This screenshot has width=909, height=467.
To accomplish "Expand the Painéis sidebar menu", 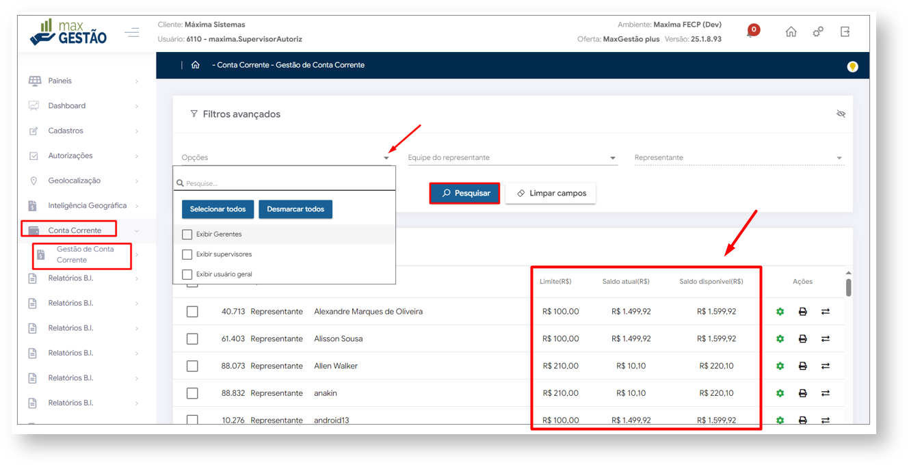I will tap(83, 81).
